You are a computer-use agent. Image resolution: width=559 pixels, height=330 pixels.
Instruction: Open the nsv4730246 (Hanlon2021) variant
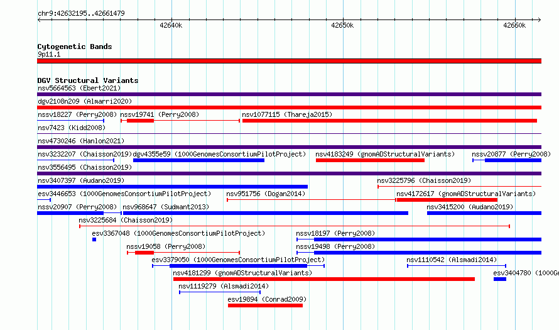pos(81,141)
